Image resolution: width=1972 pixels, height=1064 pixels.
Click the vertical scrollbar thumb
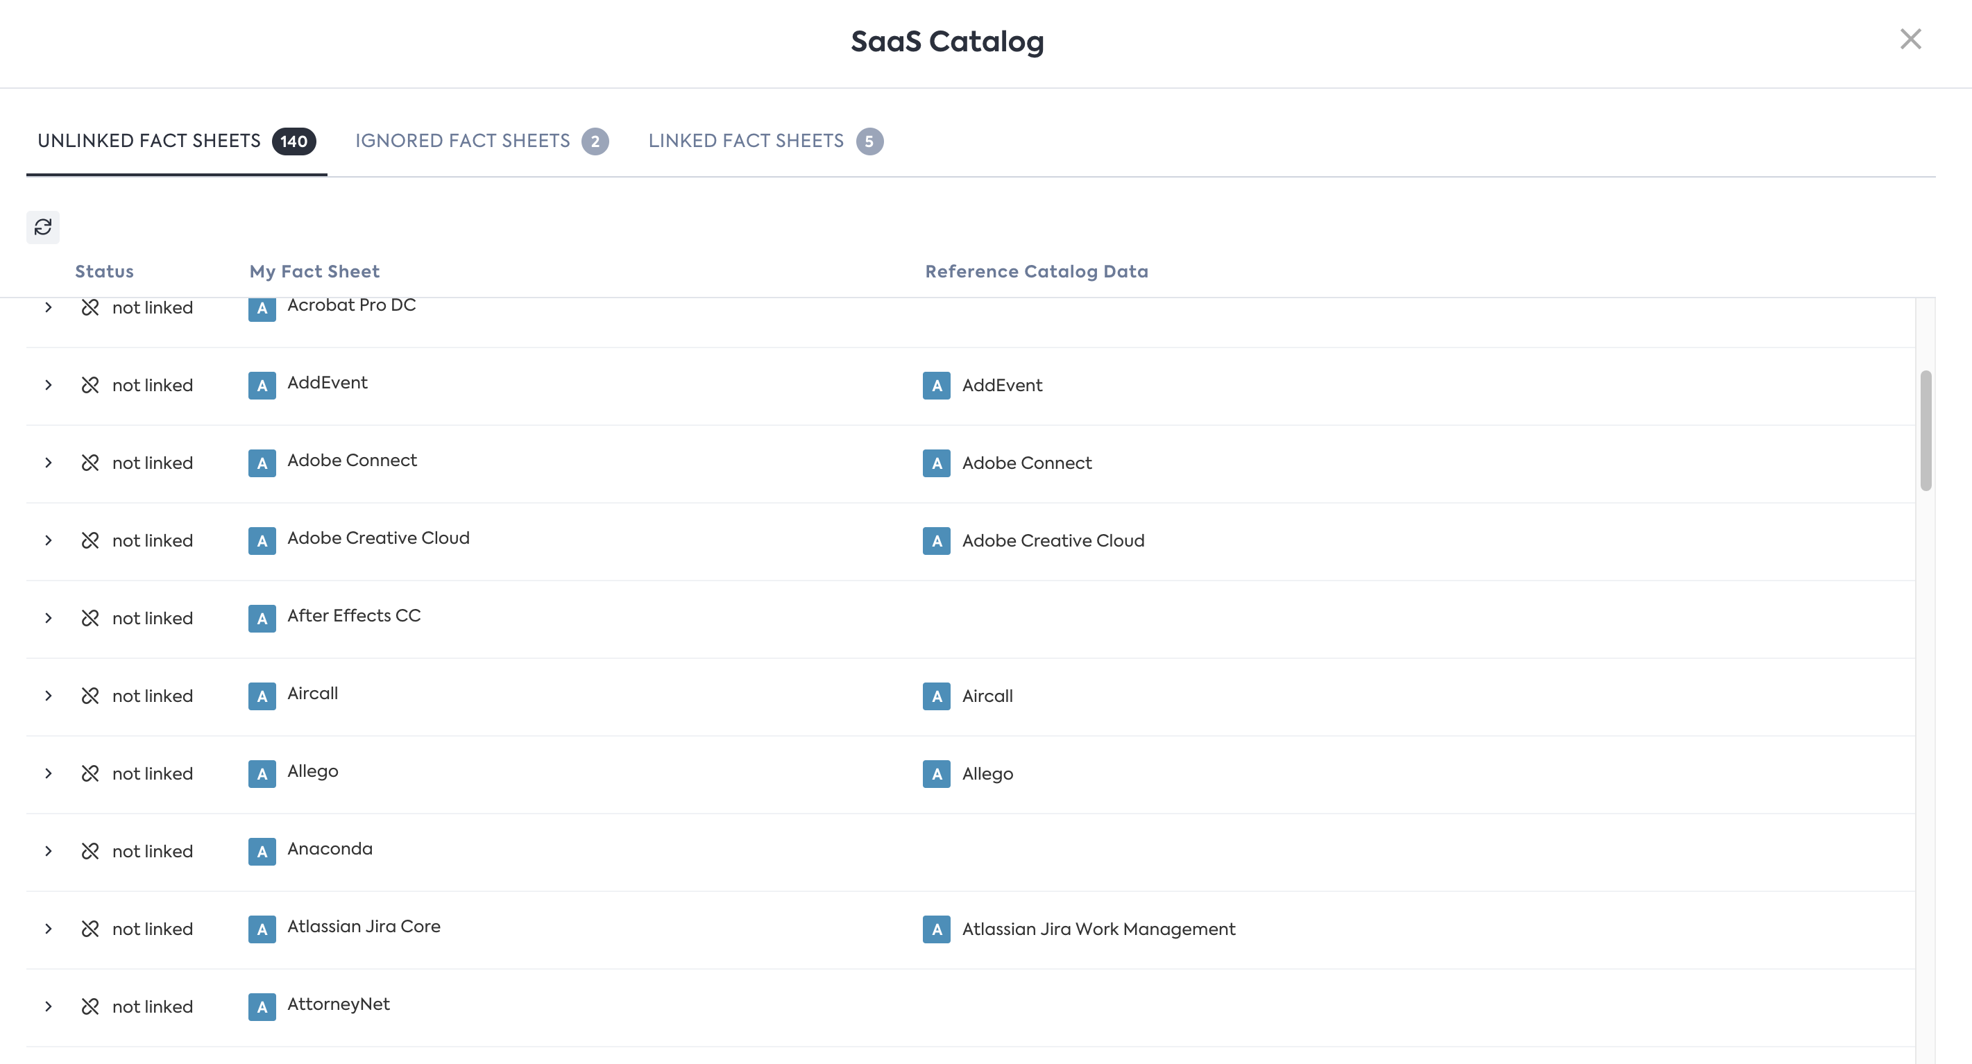point(1926,430)
